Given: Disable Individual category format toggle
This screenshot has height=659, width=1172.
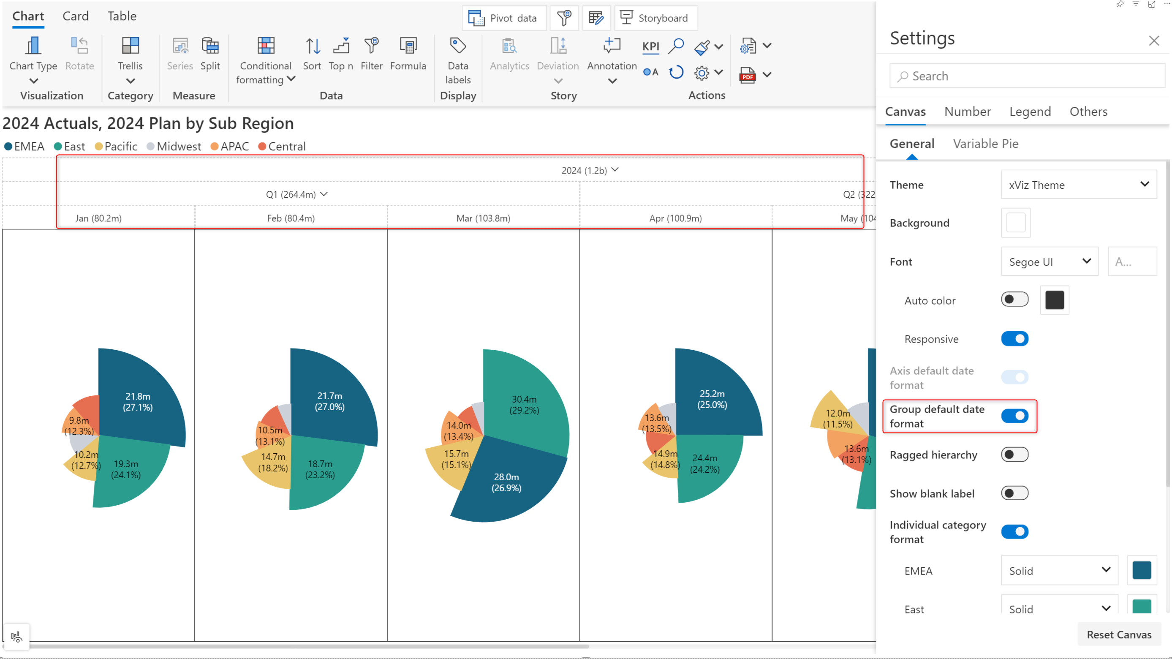Looking at the screenshot, I should pos(1014,531).
